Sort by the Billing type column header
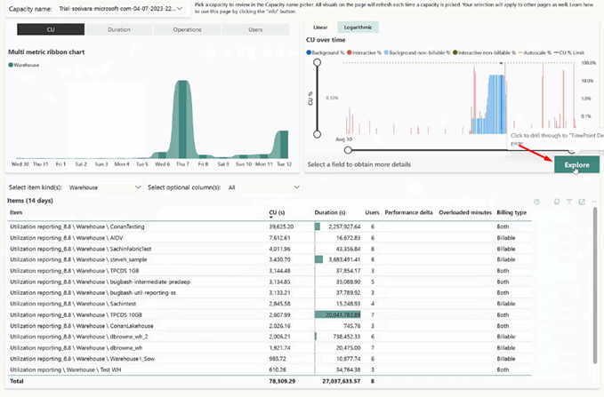 click(x=511, y=212)
